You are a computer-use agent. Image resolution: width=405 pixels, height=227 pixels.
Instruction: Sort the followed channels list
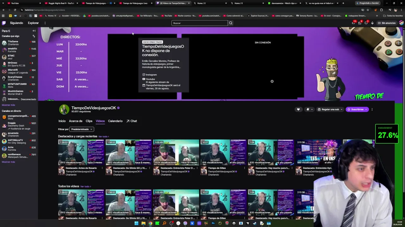click(34, 36)
